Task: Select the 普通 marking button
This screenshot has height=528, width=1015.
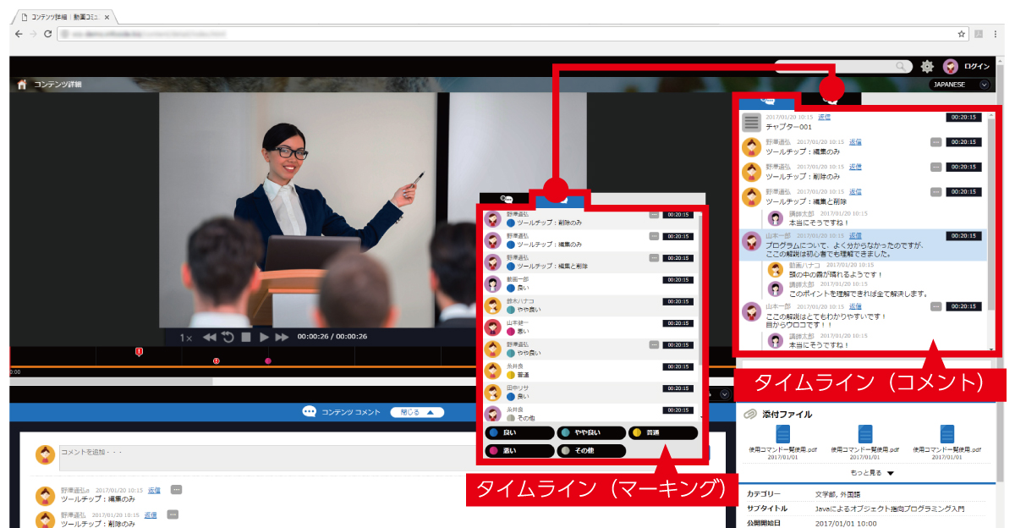Action: click(x=663, y=432)
